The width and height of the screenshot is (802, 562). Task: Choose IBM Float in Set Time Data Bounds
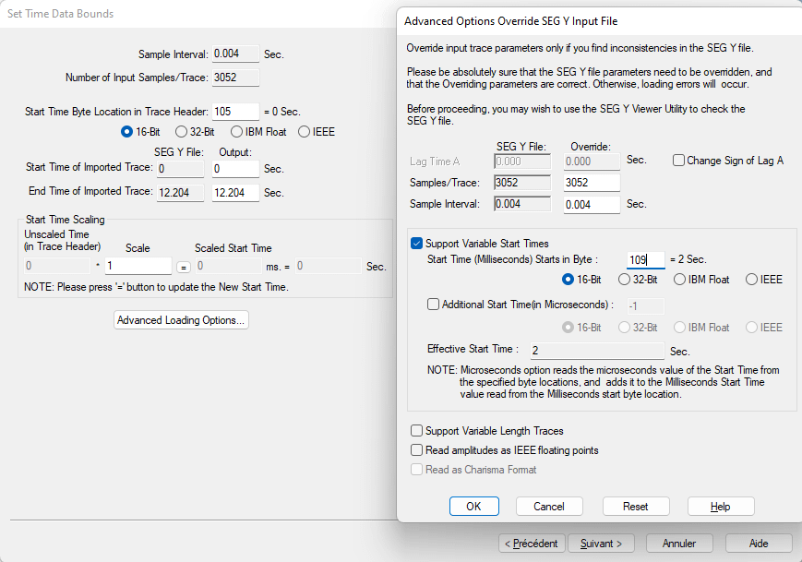pyautogui.click(x=237, y=132)
